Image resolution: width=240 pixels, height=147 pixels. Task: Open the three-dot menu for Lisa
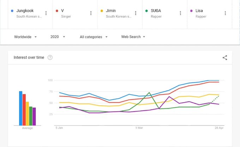pyautogui.click(x=225, y=13)
